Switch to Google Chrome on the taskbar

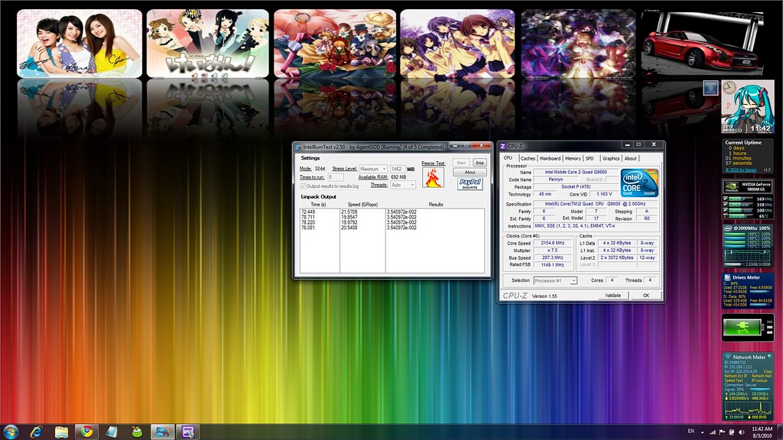point(86,432)
